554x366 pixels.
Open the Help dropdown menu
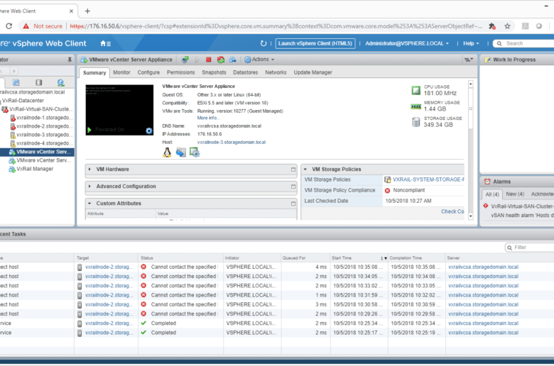[471, 43]
